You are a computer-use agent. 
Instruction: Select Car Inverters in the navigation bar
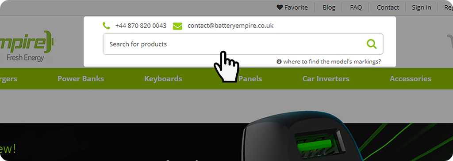[326, 79]
